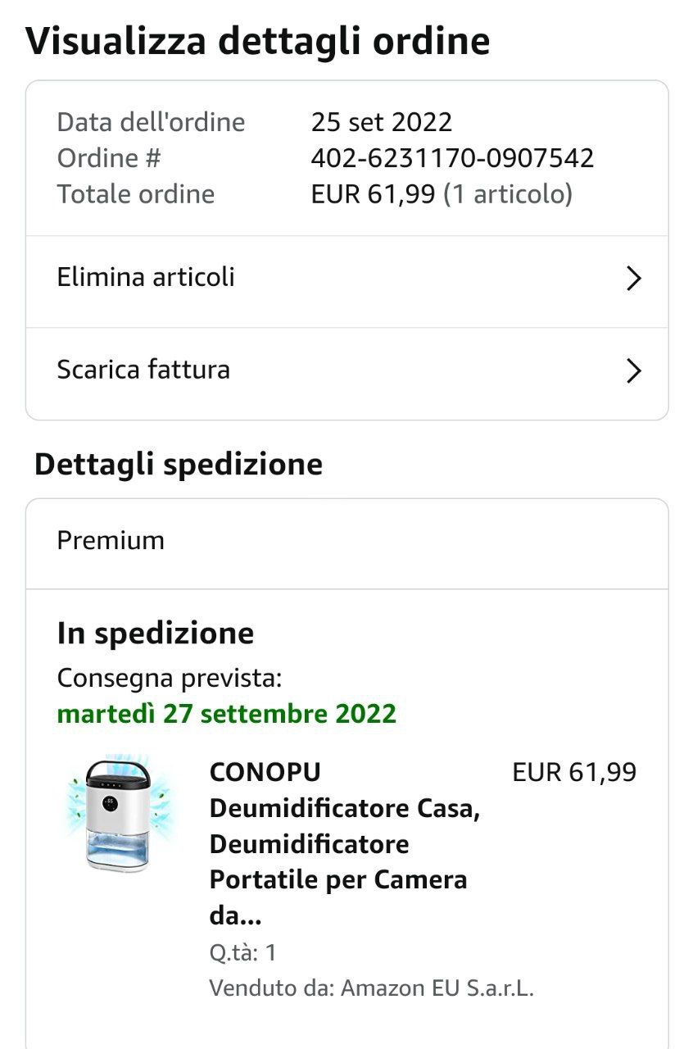This screenshot has height=1049, width=693.
Task: Click the EUR 61,99 item price beside product
Action: (574, 772)
